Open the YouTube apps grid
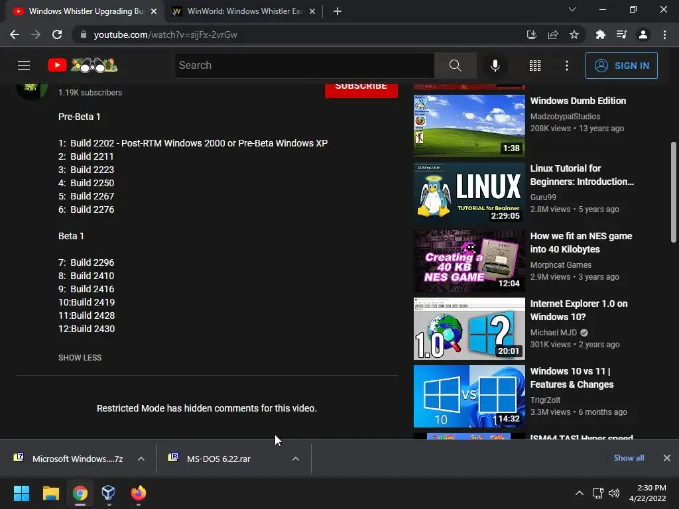Screen dimensions: 679x509 (x=535, y=66)
